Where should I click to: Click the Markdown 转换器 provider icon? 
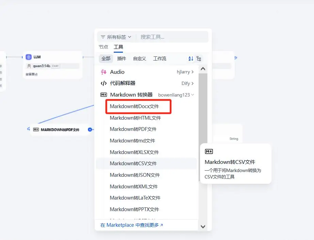click(x=105, y=95)
